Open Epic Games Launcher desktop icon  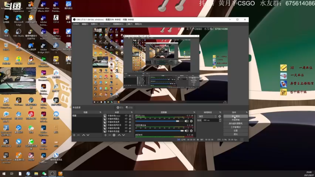pyautogui.click(x=6, y=158)
